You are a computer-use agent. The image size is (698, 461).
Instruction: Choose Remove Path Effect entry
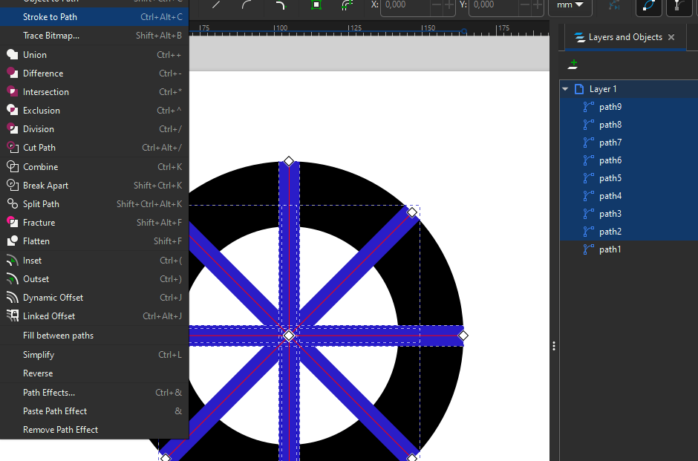click(94, 430)
